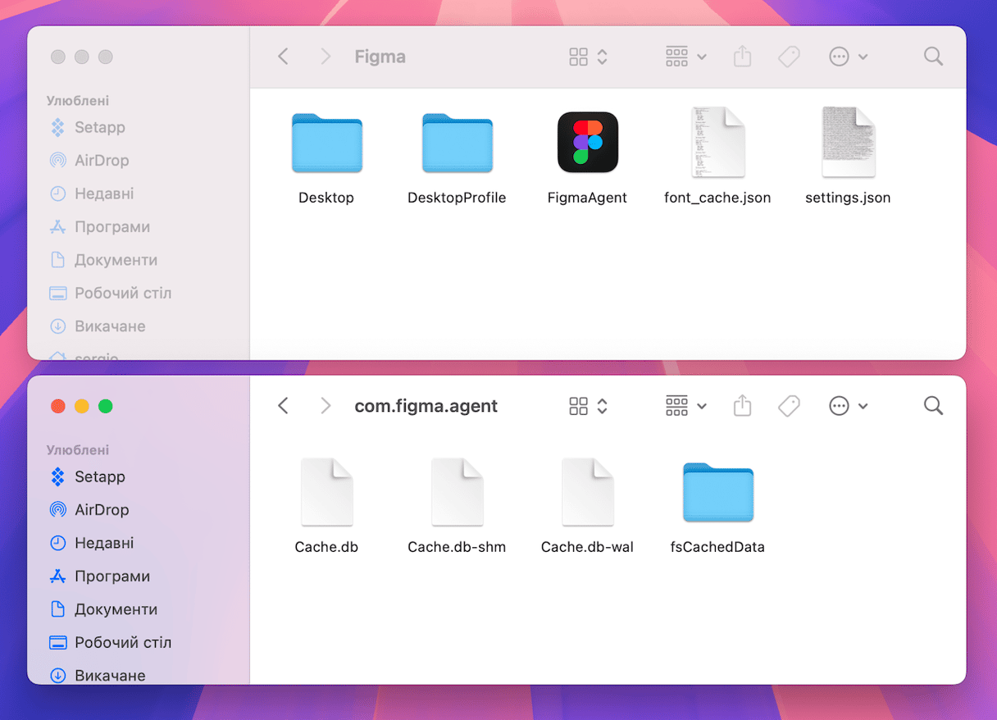Screen dimensions: 997x720
Task: Select the settings.json file
Action: coord(848,143)
